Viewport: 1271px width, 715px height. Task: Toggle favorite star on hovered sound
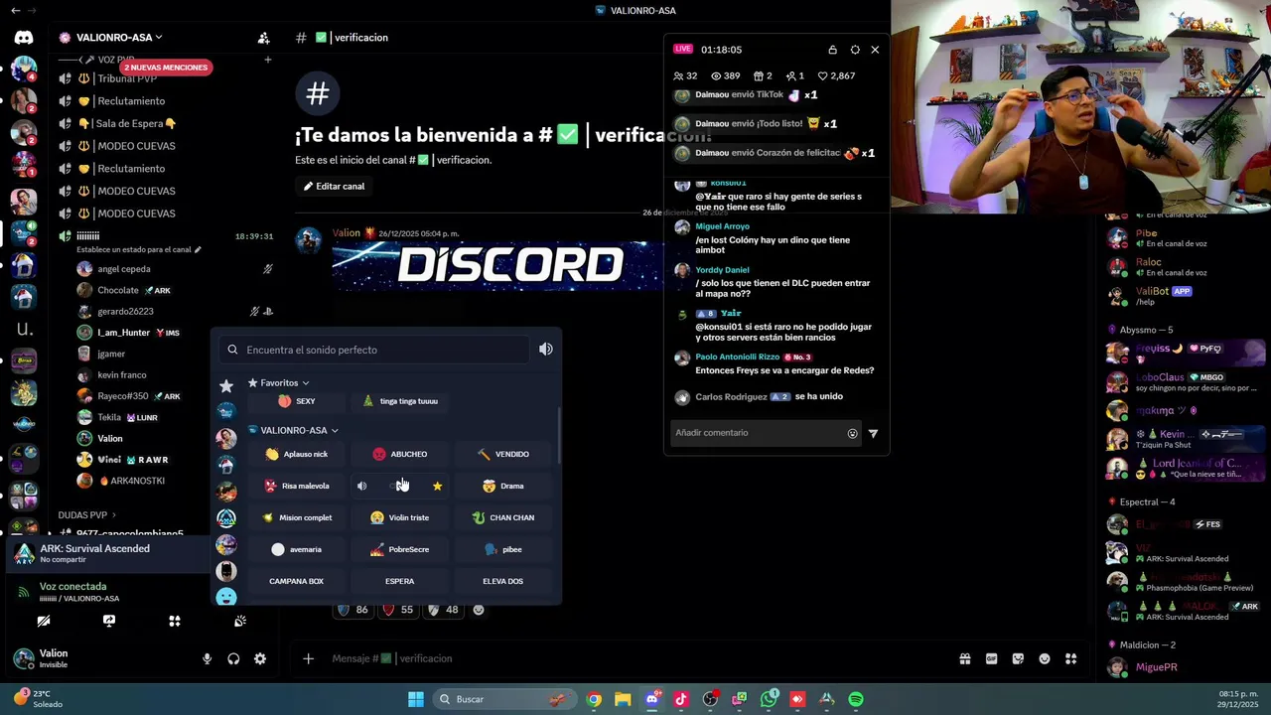click(437, 486)
